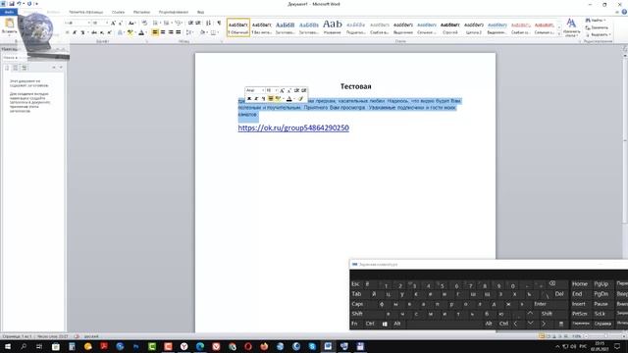Image resolution: width=628 pixels, height=353 pixels.
Task: Enable left alignment in the ribbon
Action: point(155,32)
